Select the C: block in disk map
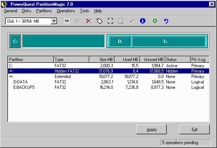This screenshot has height=148, width=217. click(x=15, y=42)
